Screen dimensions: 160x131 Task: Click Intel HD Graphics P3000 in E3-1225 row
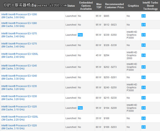132,108
